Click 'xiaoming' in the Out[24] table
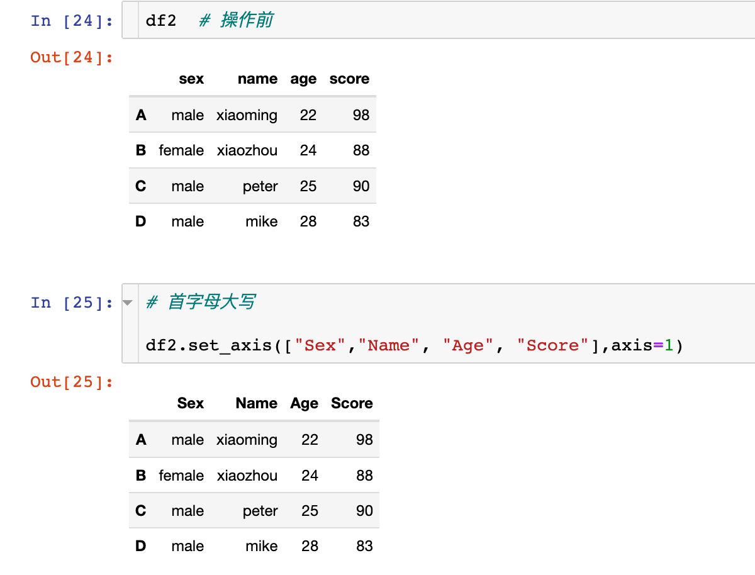Image resolution: width=755 pixels, height=575 pixels. point(247,116)
